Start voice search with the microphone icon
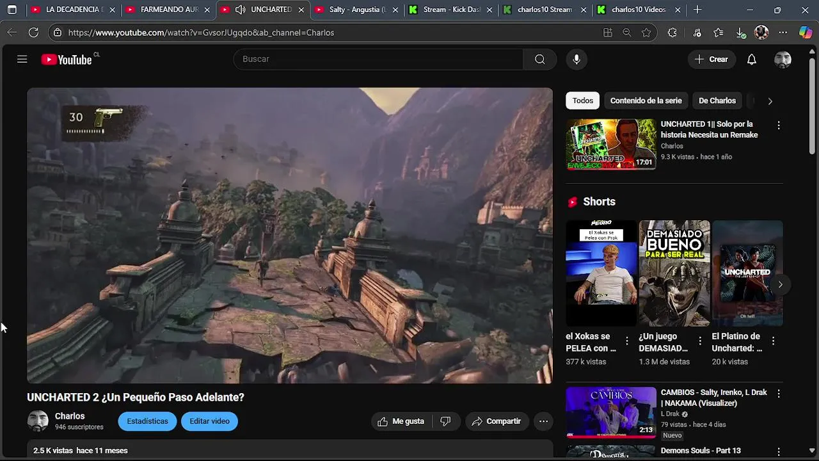The image size is (819, 461). pyautogui.click(x=576, y=60)
